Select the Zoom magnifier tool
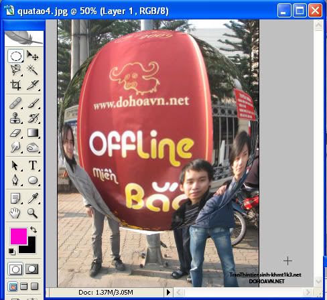The height and width of the screenshot is (300, 327). [32, 213]
